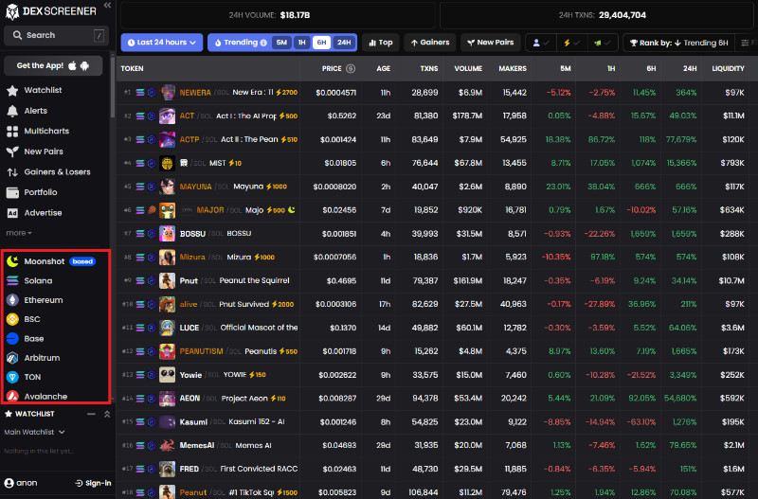This screenshot has width=758, height=499.
Task: Minimize the Watchlist panel with dash
Action: point(91,414)
